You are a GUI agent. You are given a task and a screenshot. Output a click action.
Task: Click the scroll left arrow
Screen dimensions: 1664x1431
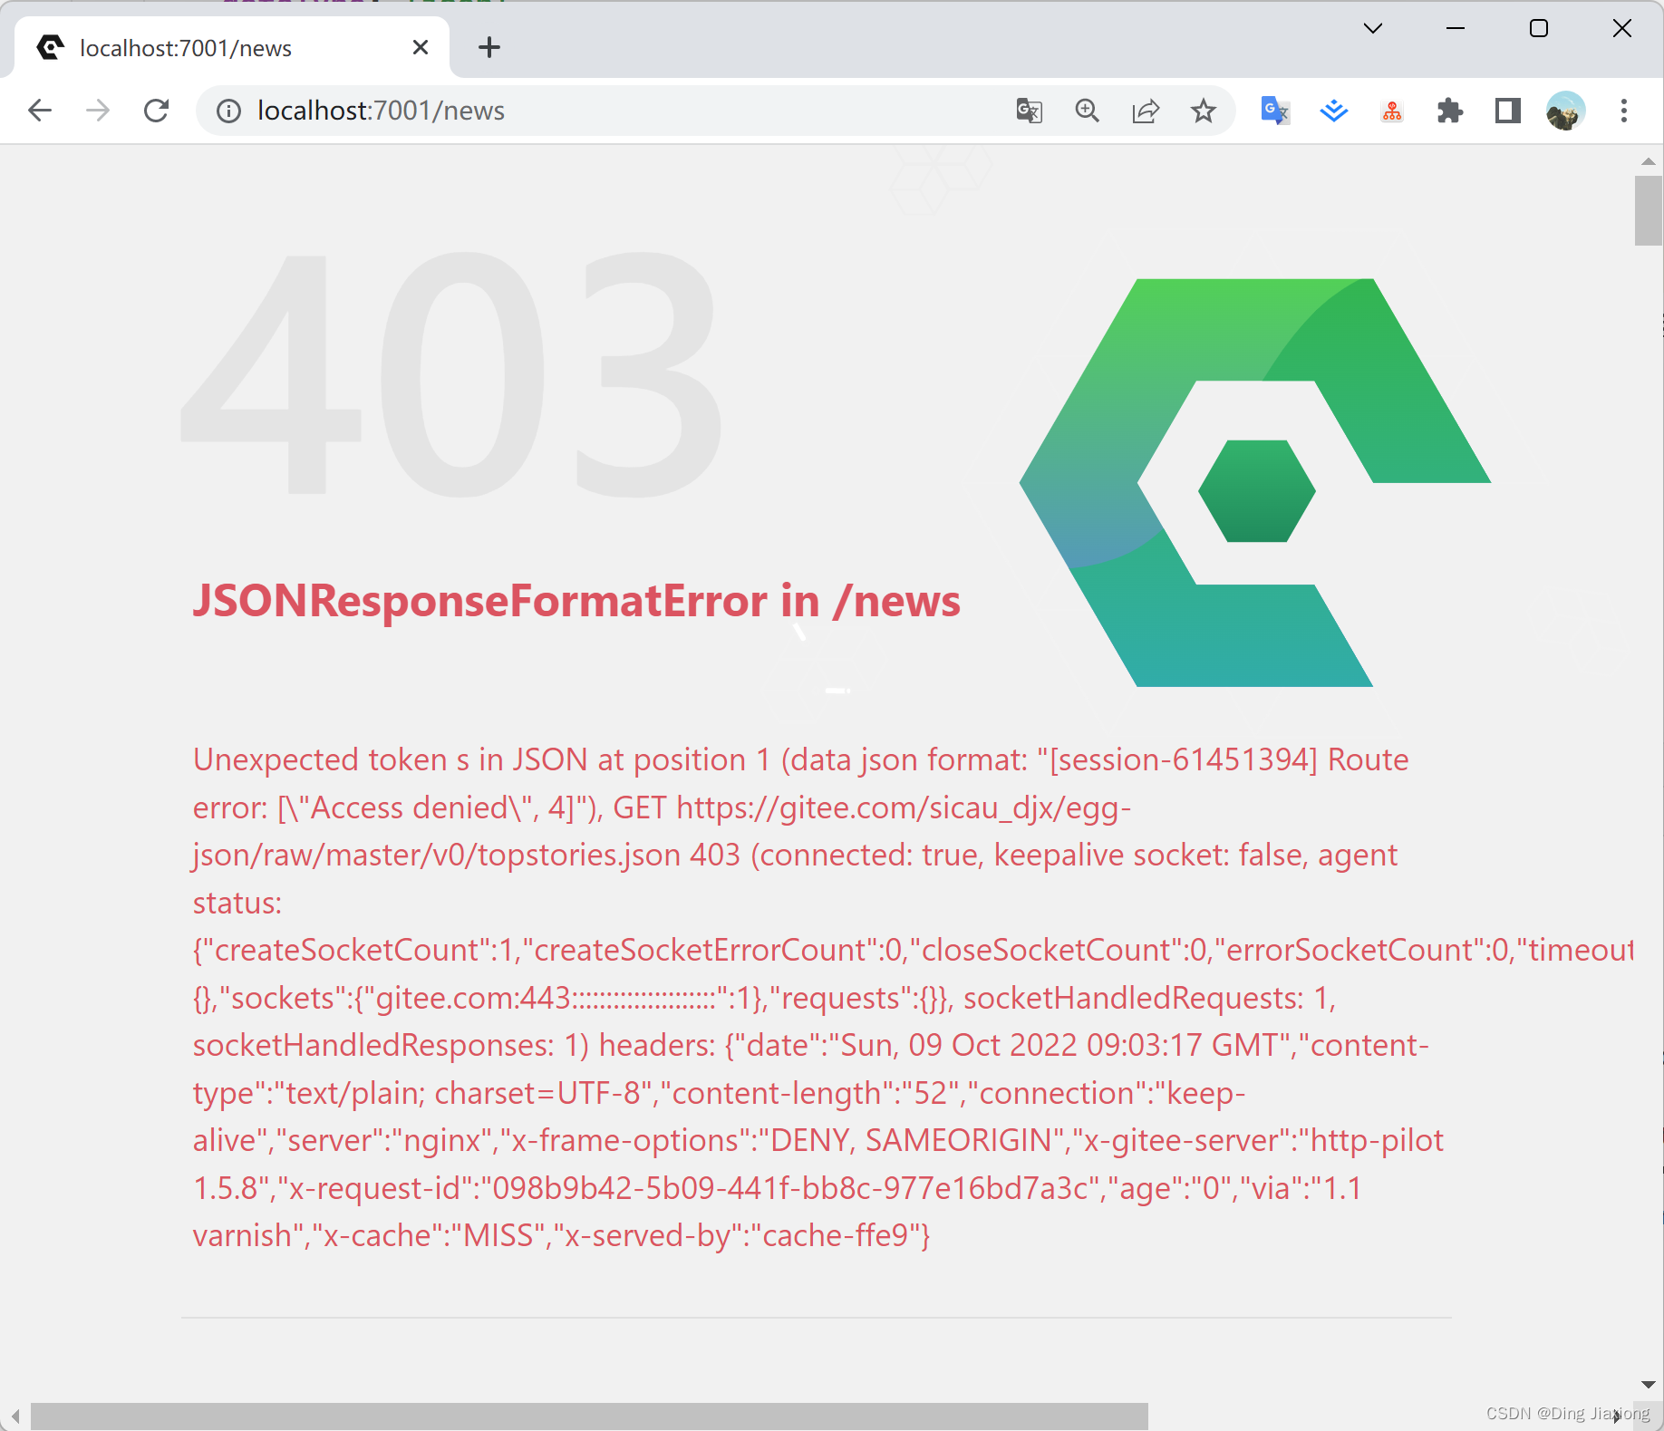pos(15,1416)
